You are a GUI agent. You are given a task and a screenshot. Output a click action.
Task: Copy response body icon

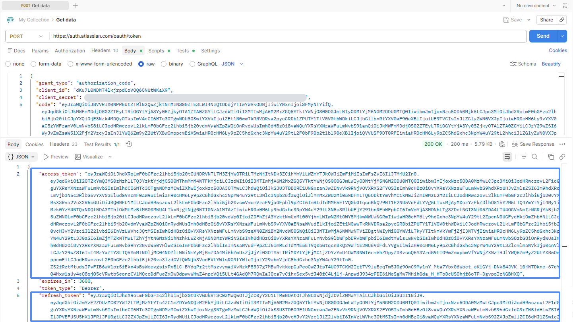[551, 157]
